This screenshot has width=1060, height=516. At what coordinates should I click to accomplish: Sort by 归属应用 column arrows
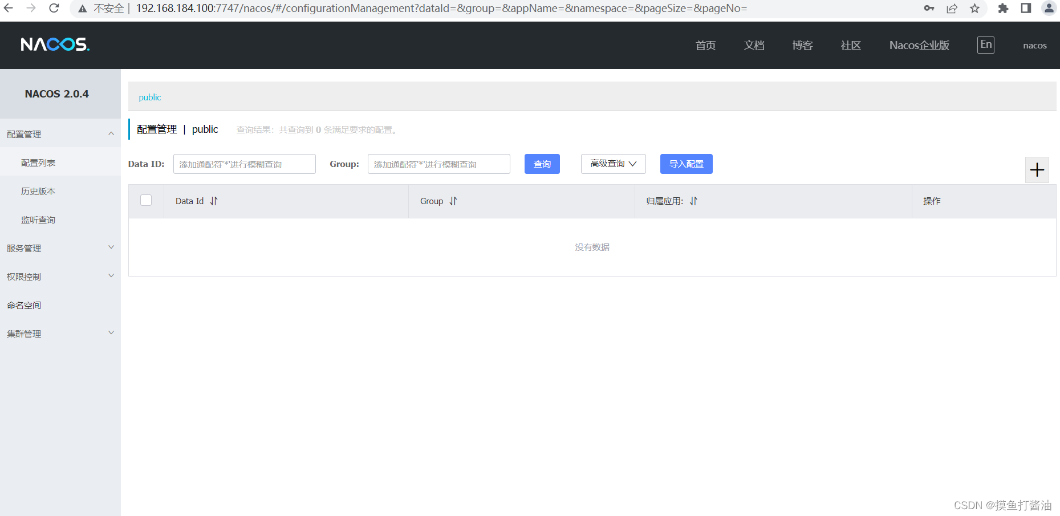point(693,201)
